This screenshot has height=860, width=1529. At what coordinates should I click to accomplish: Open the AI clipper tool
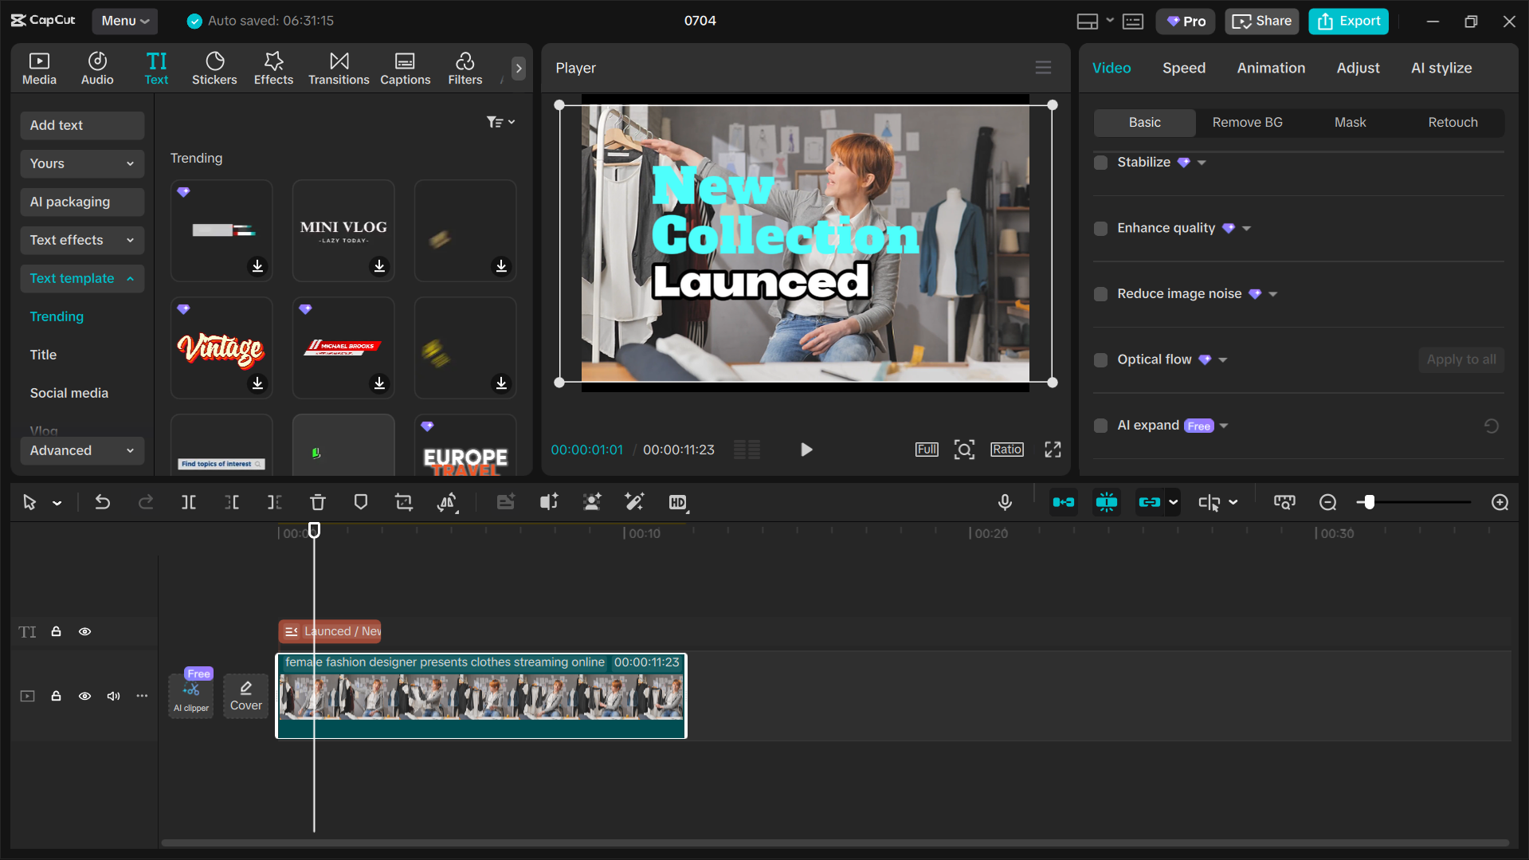coord(191,695)
